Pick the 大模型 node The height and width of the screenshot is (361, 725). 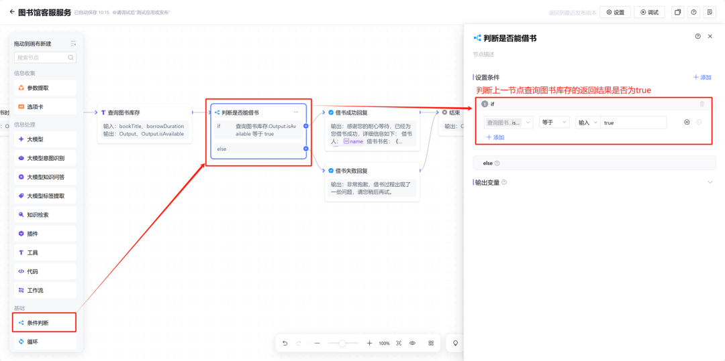pos(45,139)
